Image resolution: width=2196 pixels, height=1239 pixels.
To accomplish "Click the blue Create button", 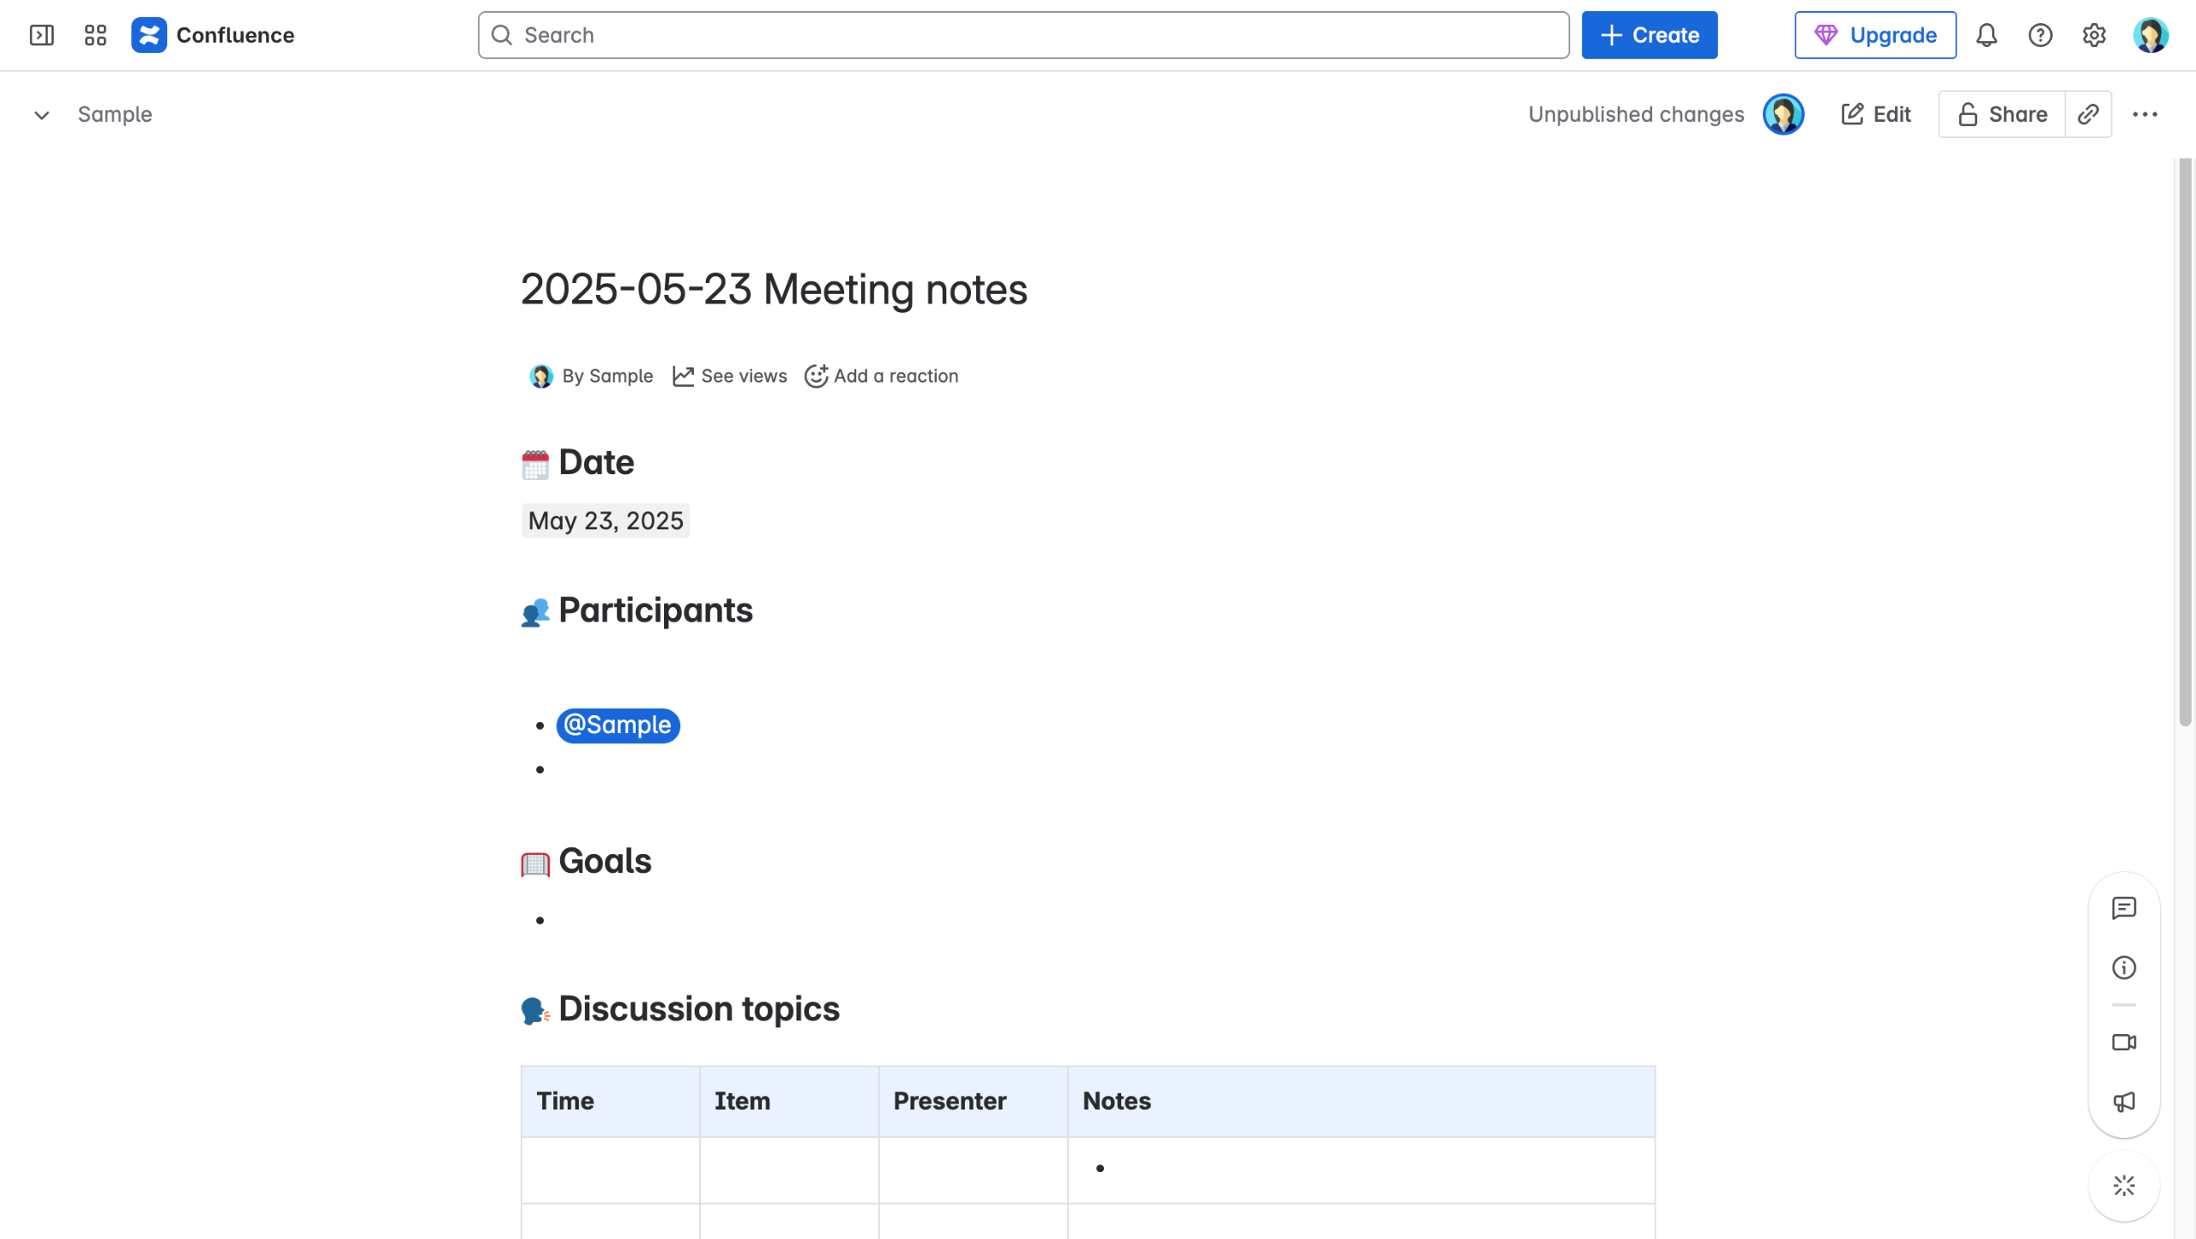I will [x=1649, y=35].
